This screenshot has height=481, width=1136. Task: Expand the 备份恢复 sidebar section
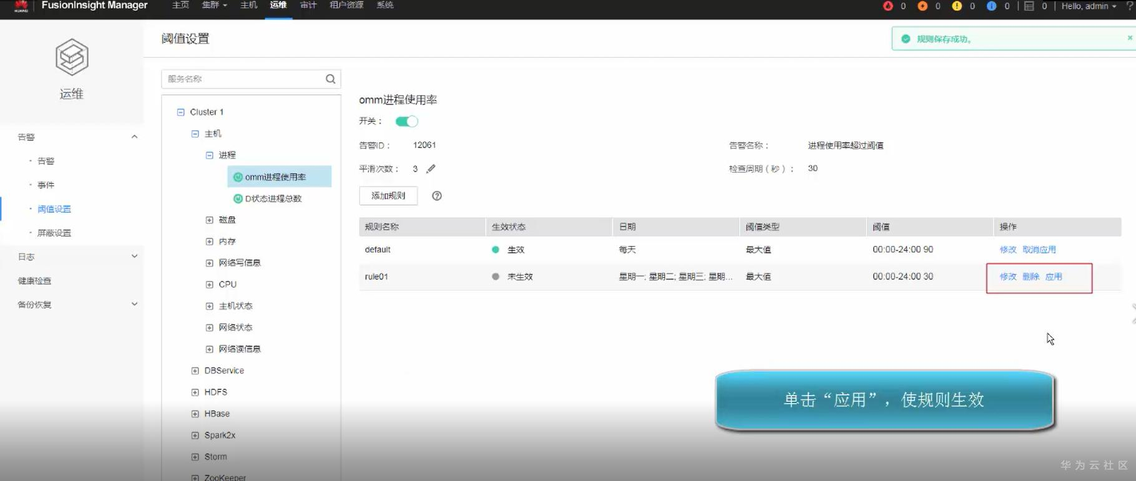click(x=134, y=304)
